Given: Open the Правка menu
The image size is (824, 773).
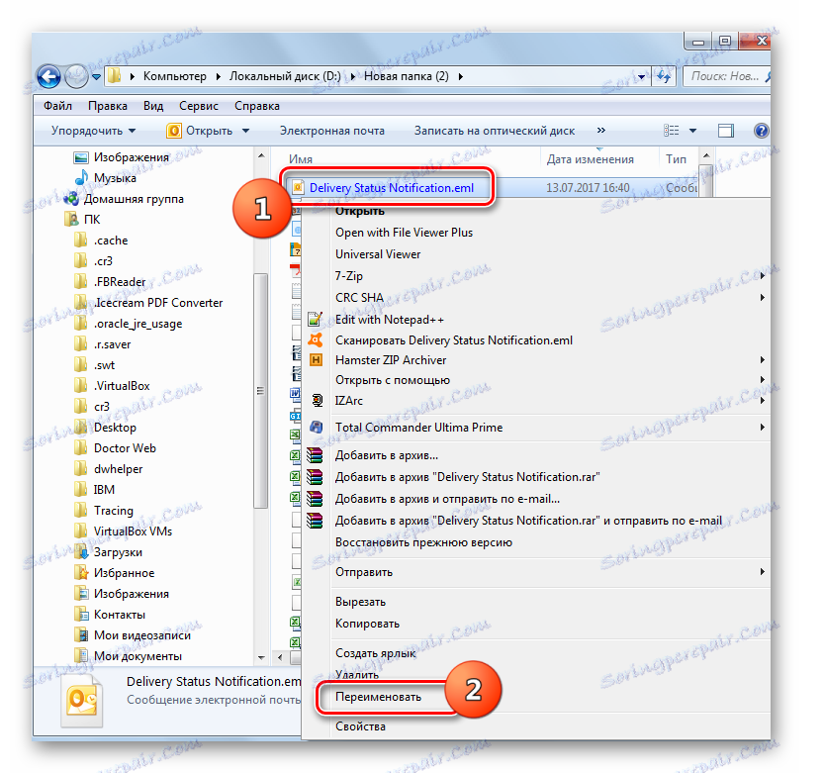Looking at the screenshot, I should point(108,106).
